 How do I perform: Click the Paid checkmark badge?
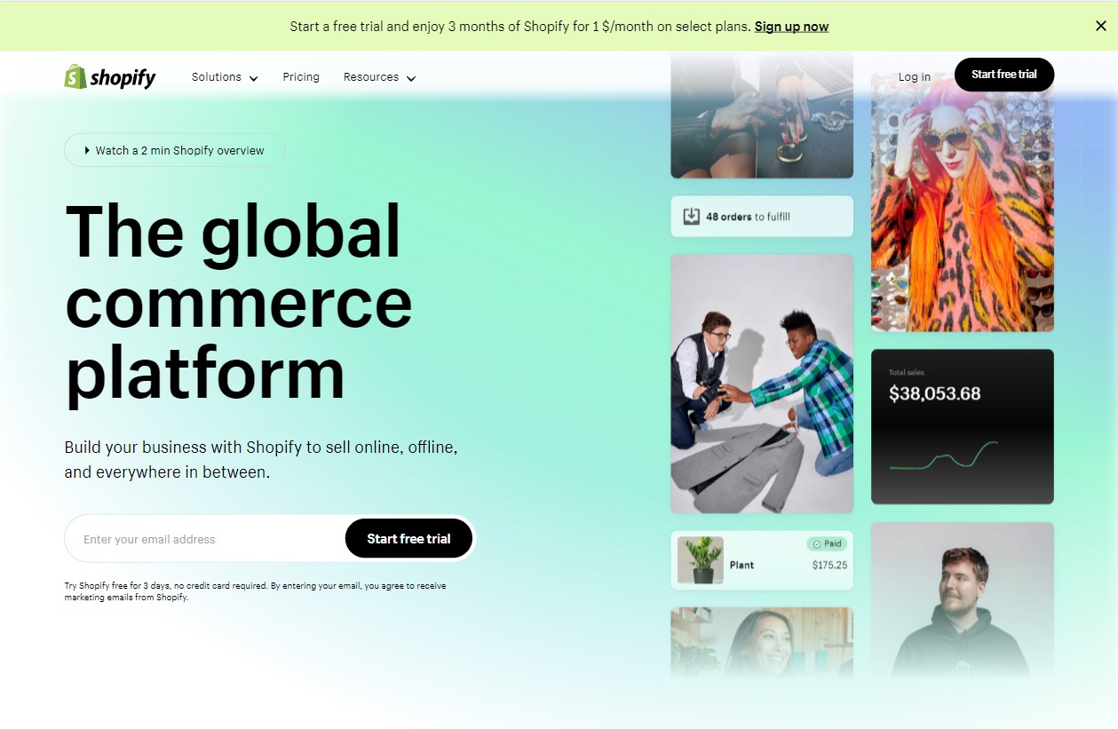click(x=827, y=543)
